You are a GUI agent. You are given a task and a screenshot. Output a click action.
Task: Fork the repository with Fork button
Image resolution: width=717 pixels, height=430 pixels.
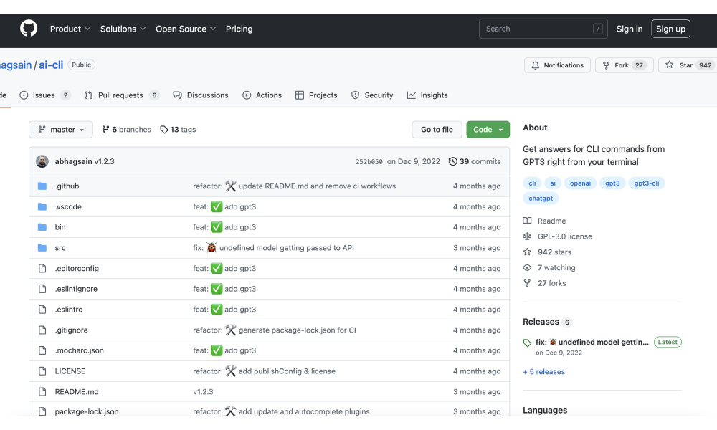(x=625, y=65)
